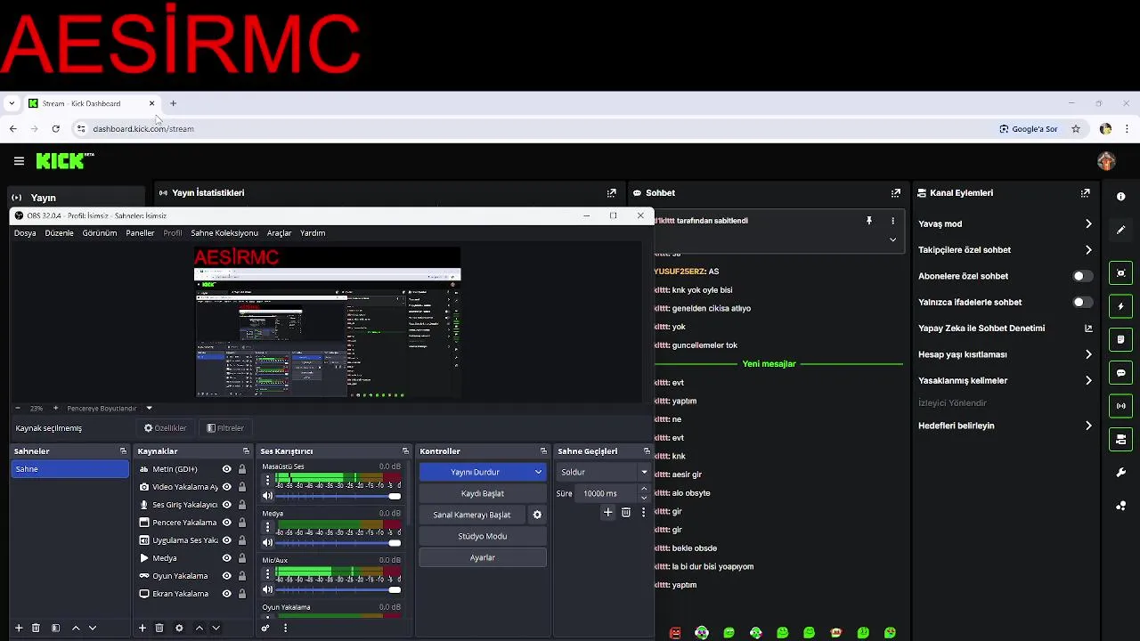Open virtual camera settings gear icon
The image size is (1140, 641).
point(537,515)
